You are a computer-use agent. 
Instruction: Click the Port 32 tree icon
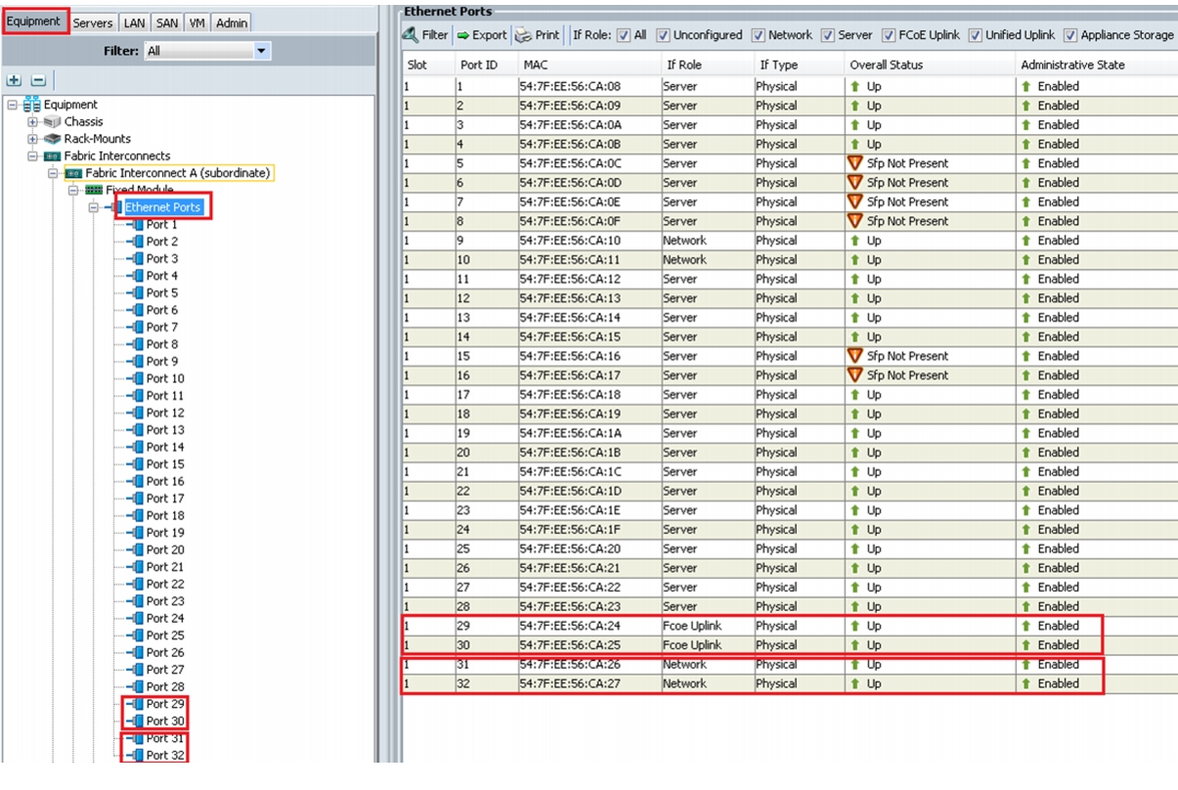(137, 756)
